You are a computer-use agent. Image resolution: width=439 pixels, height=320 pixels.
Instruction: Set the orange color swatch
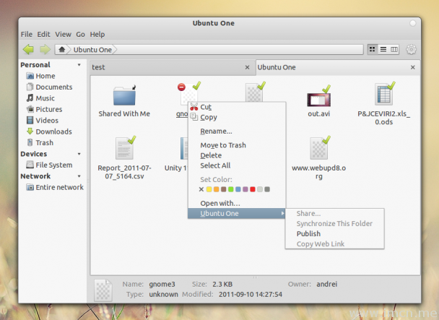[216, 189]
